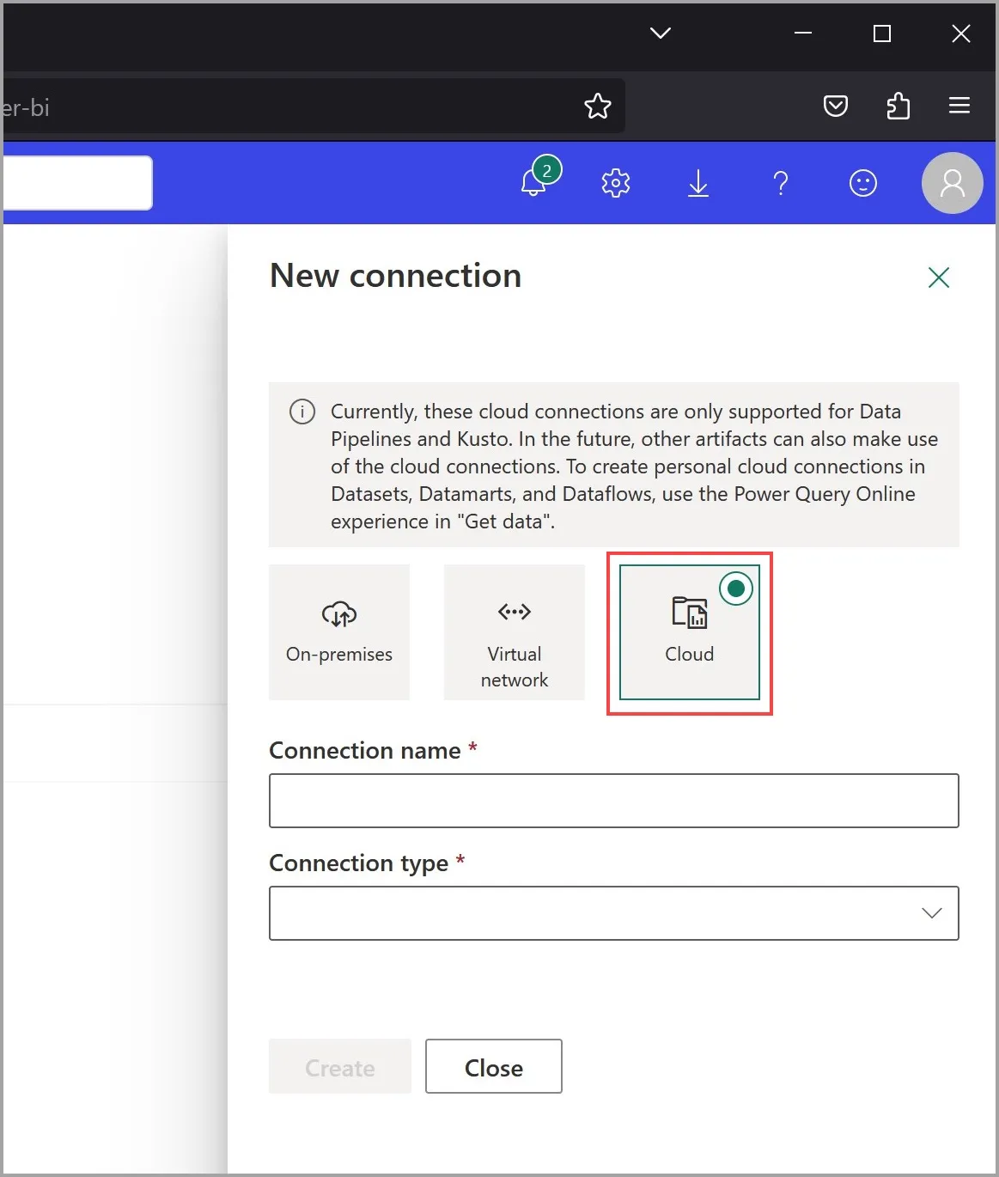This screenshot has width=999, height=1177.
Task: Click the feedback smiley face icon
Action: click(862, 183)
